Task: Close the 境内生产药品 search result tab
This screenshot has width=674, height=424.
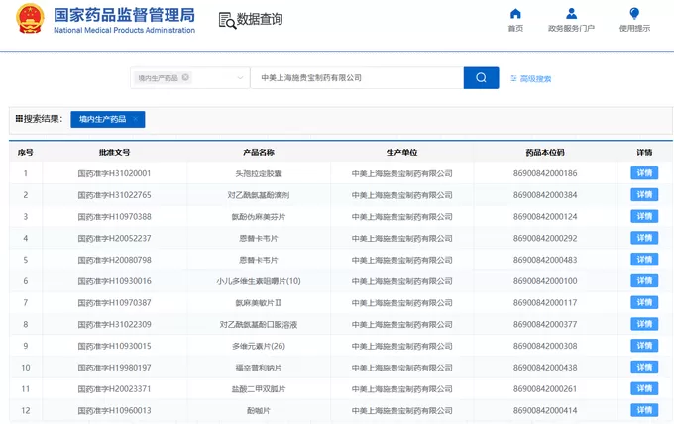Action: click(x=135, y=119)
